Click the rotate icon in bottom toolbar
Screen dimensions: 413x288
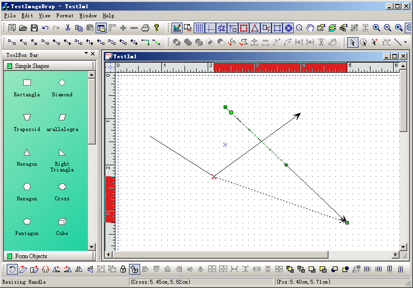[x=12, y=269]
